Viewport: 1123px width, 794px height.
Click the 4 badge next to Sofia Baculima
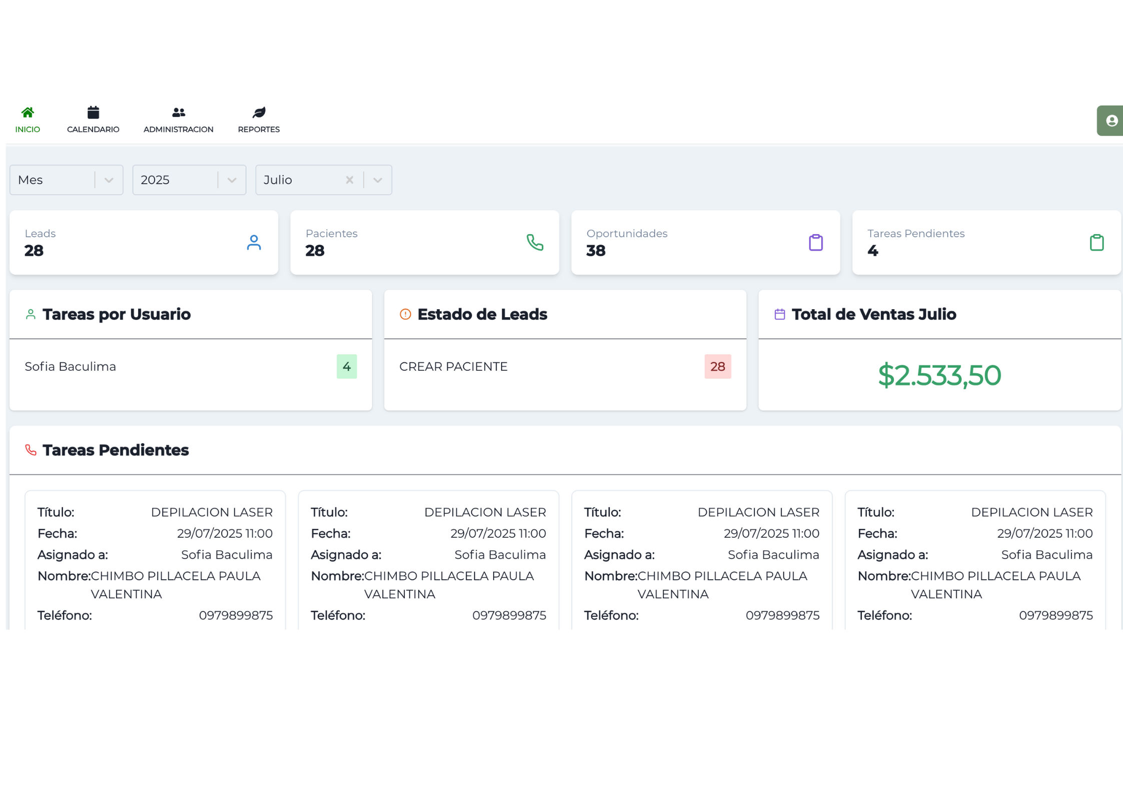347,366
